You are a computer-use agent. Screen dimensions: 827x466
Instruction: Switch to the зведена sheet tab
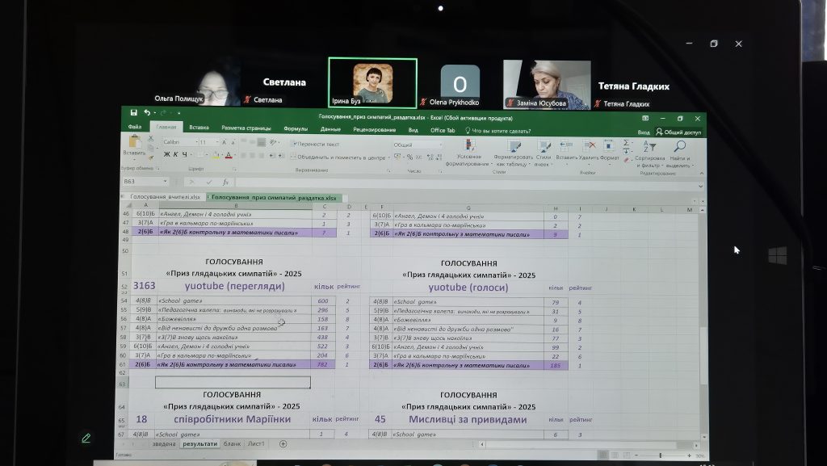click(x=162, y=443)
